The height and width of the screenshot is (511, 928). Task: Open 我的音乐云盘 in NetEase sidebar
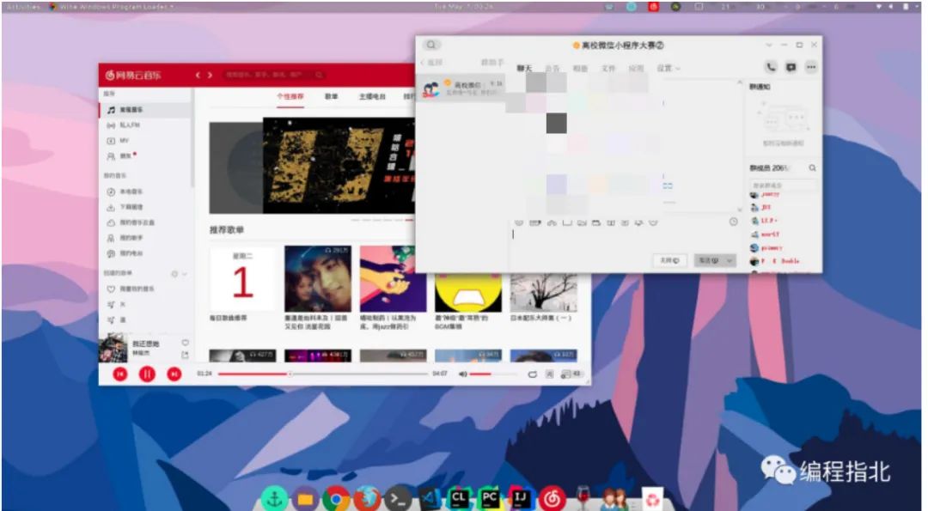click(145, 222)
